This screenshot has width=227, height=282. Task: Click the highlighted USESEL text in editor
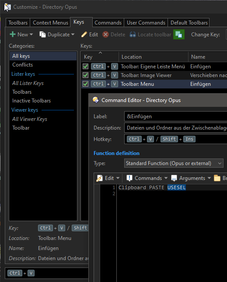[177, 187]
